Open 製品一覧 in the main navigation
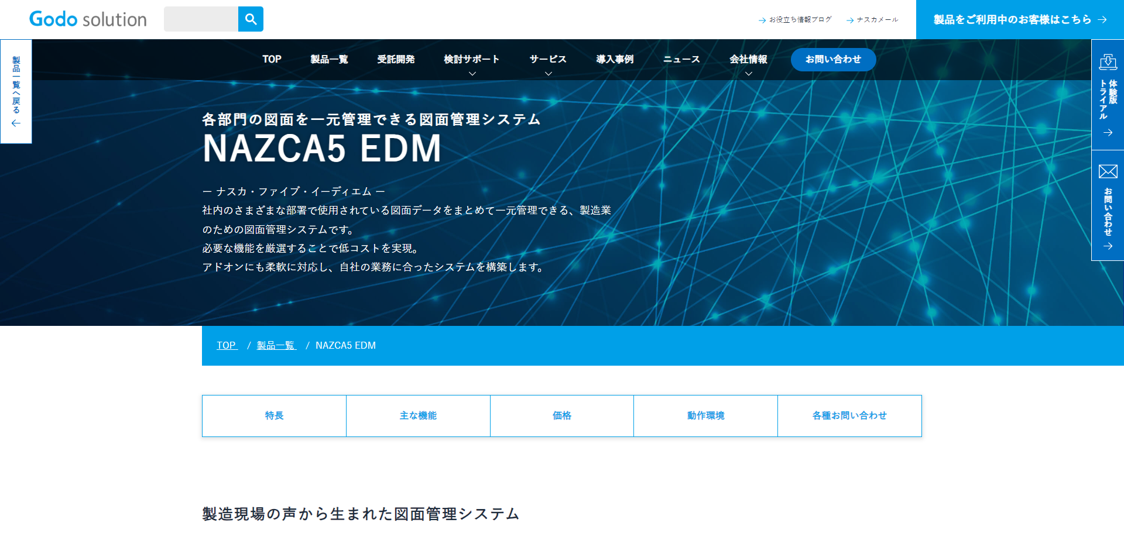1124x533 pixels. click(x=329, y=60)
